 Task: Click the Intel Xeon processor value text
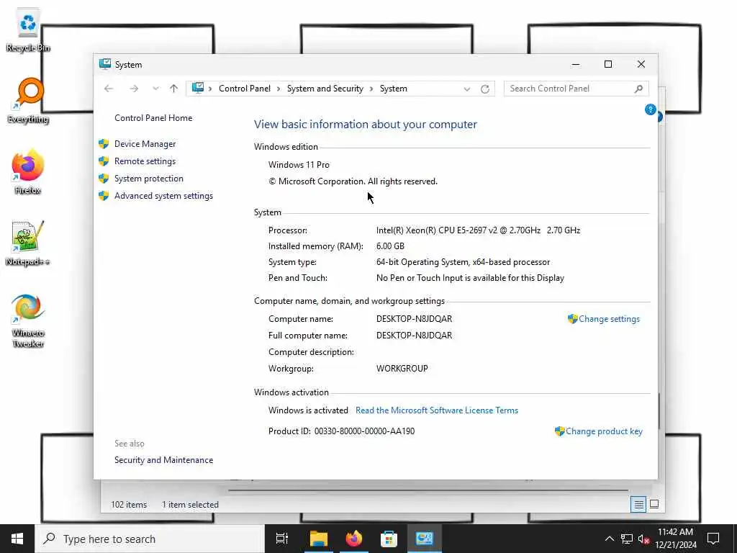click(x=478, y=230)
